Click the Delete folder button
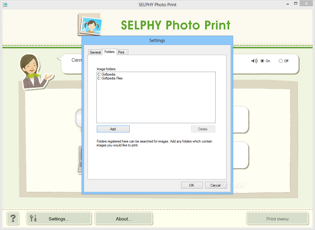 coord(203,129)
